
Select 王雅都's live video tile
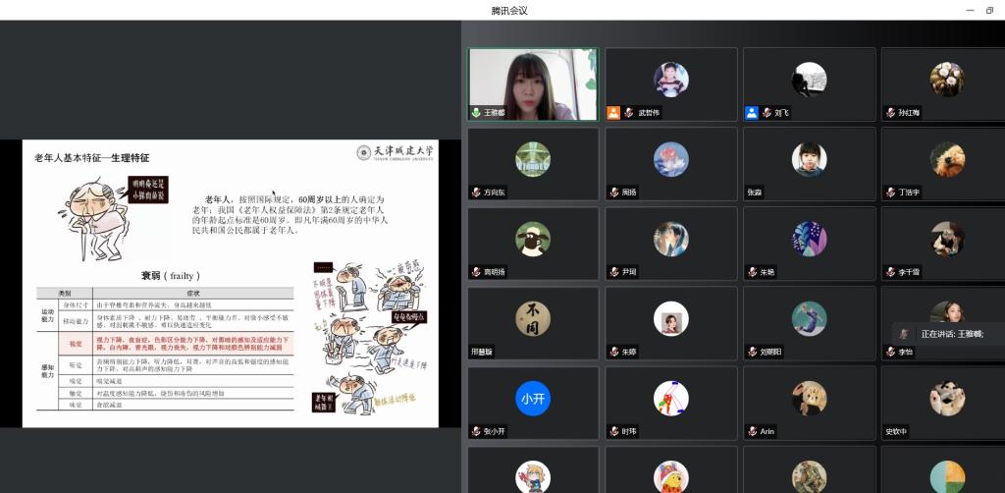pos(533,83)
